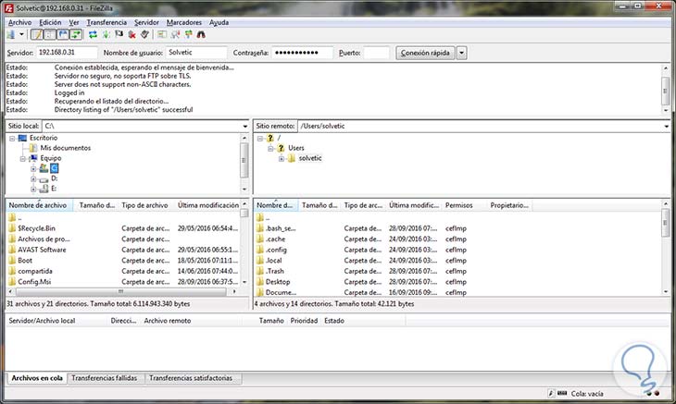Open the Edición menu
This screenshot has height=404, width=676.
click(x=50, y=22)
